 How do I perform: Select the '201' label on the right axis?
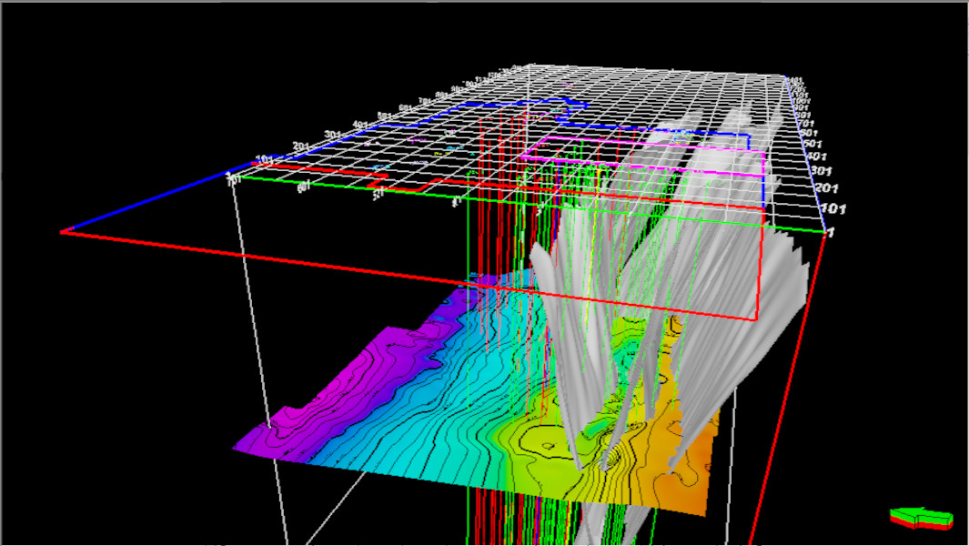click(827, 188)
